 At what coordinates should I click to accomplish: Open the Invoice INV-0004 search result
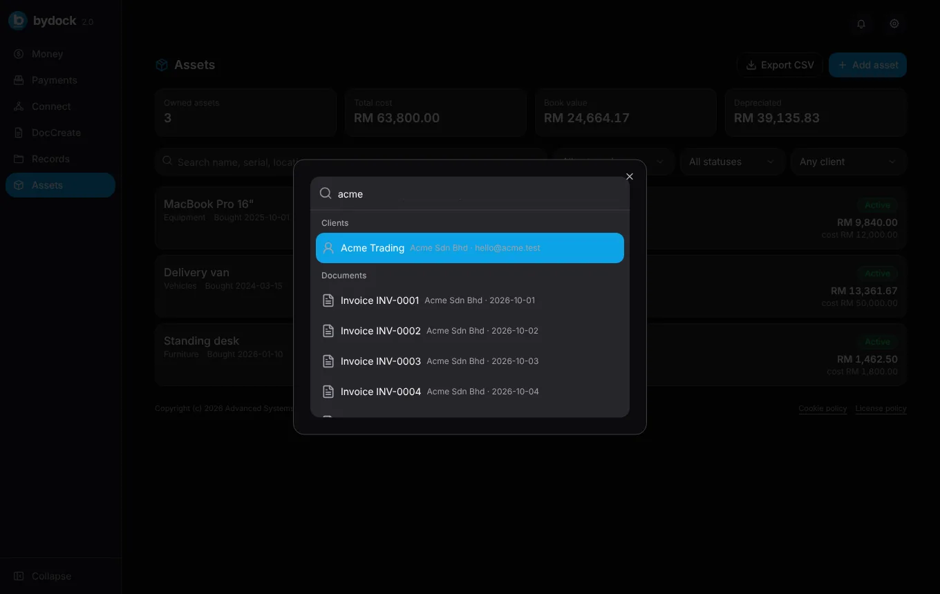click(x=470, y=392)
